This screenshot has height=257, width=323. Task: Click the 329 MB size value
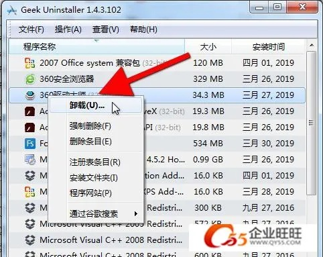click(x=208, y=79)
